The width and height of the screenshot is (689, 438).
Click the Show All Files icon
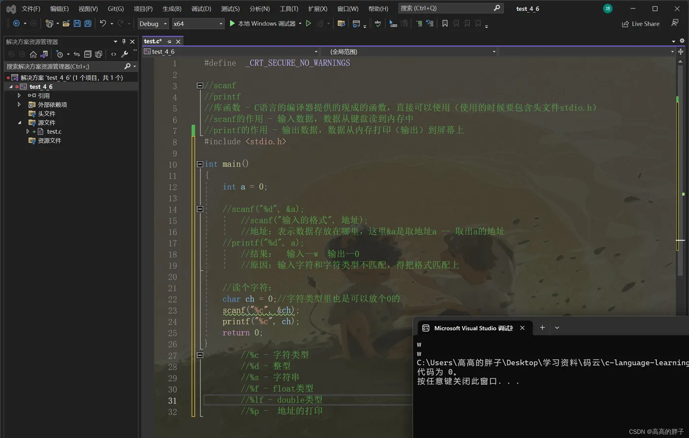[x=98, y=54]
